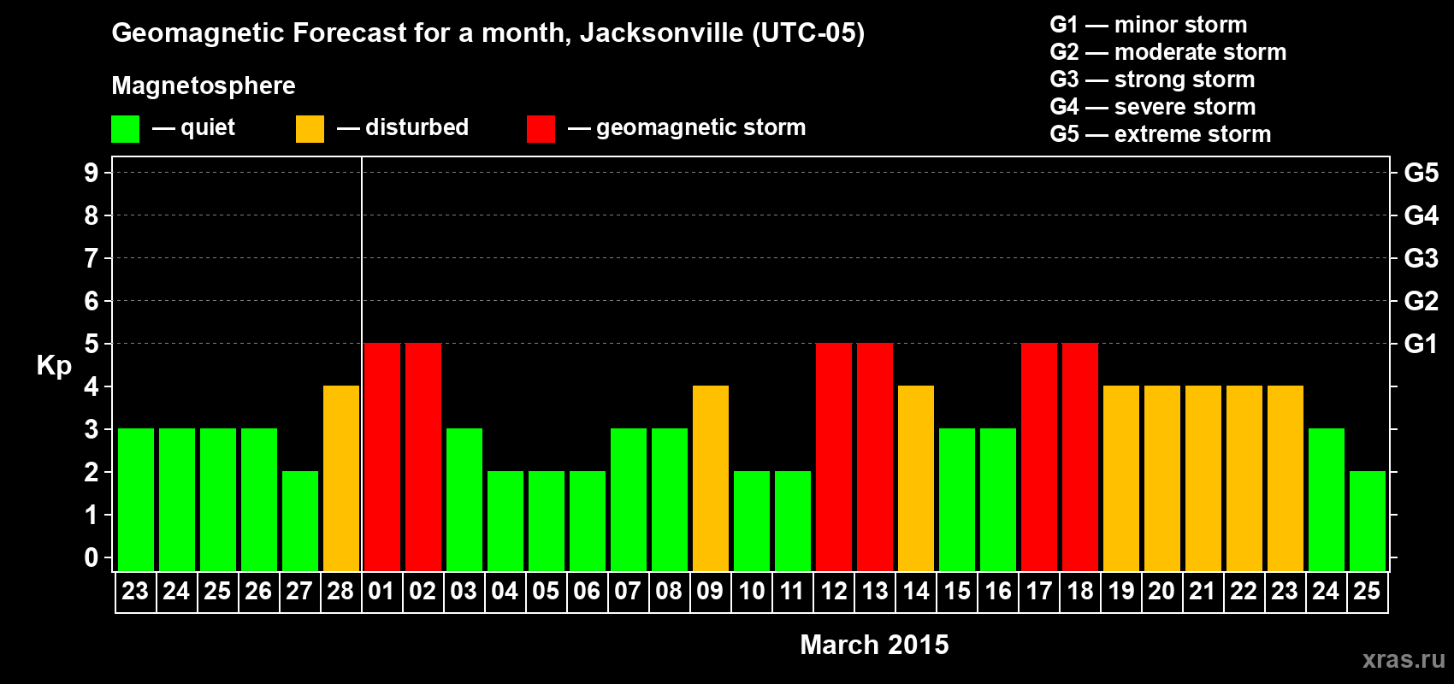The image size is (1454, 684).
Task: Click the green quiet legend swatch
Action: point(125,129)
